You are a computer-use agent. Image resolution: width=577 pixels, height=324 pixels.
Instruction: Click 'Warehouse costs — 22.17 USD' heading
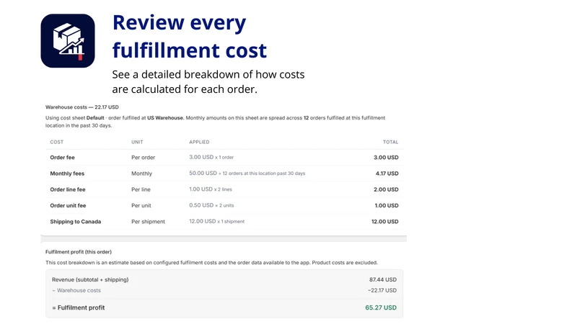pyautogui.click(x=82, y=107)
